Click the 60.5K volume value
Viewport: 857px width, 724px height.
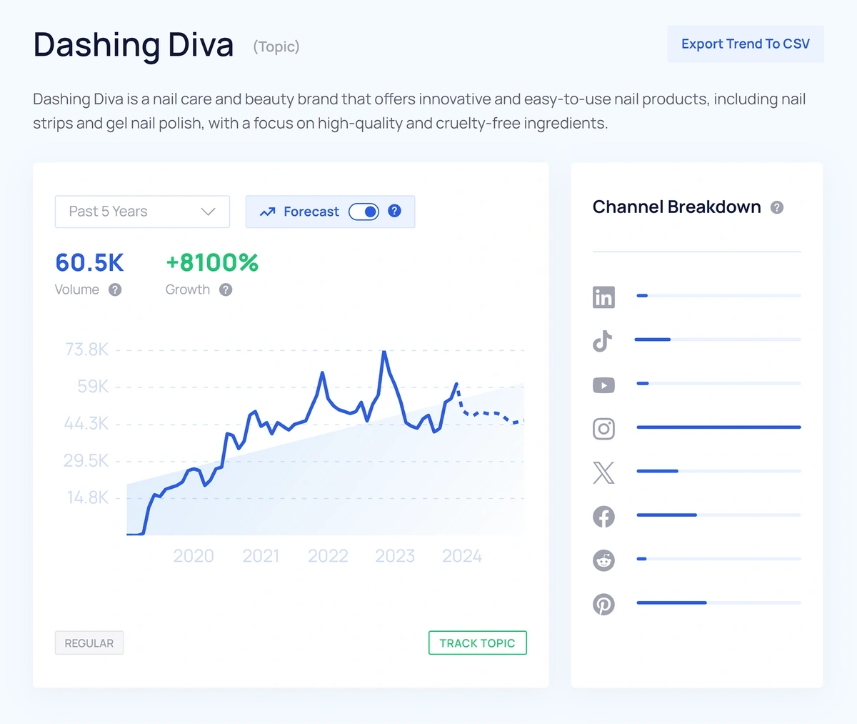coord(89,262)
